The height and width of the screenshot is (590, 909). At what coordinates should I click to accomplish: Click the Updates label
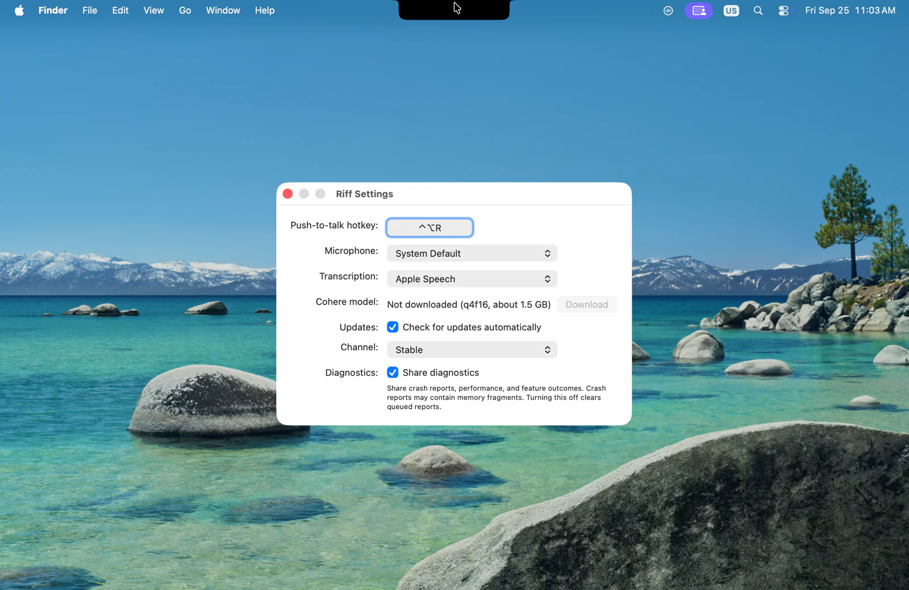tap(358, 327)
